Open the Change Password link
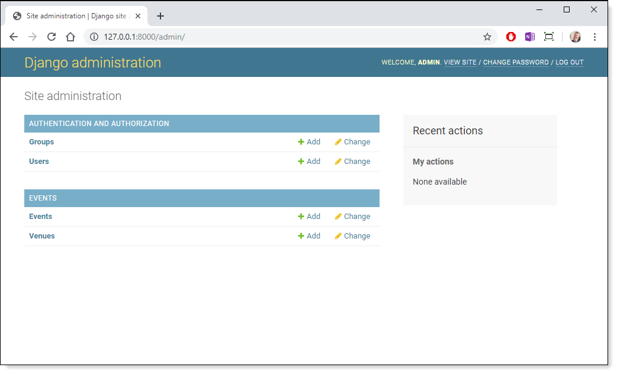Viewport: 617px width, 374px height. click(516, 63)
